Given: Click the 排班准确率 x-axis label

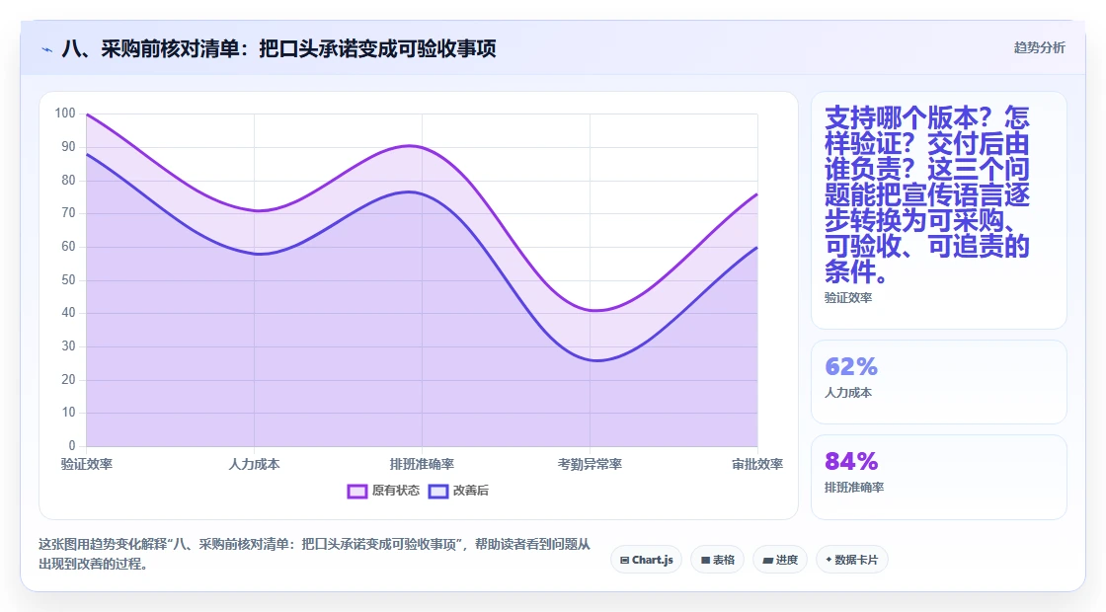Looking at the screenshot, I should (422, 464).
